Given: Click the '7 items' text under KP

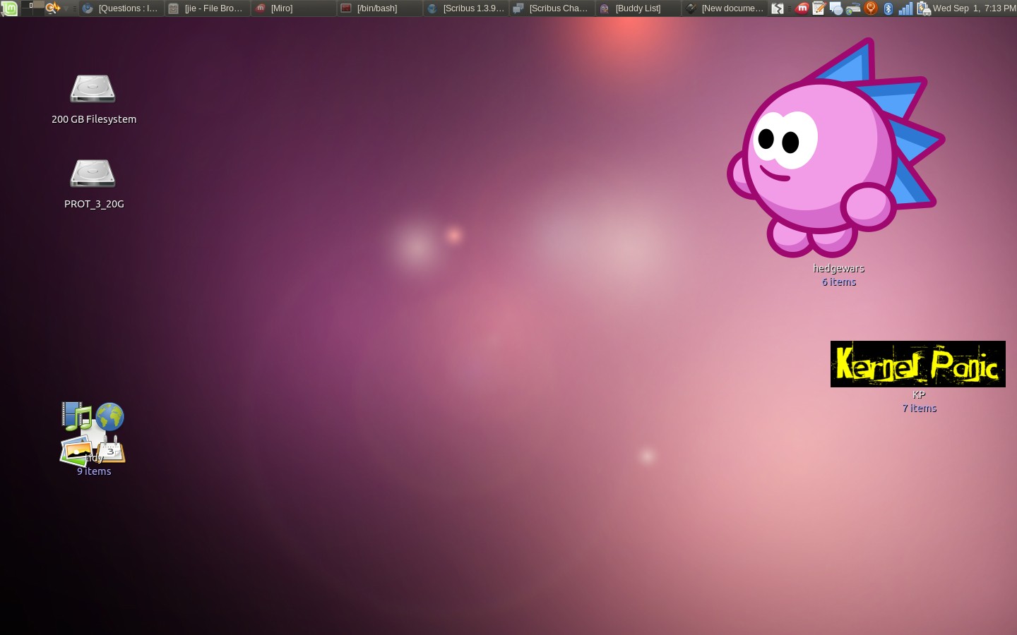Looking at the screenshot, I should (x=920, y=408).
